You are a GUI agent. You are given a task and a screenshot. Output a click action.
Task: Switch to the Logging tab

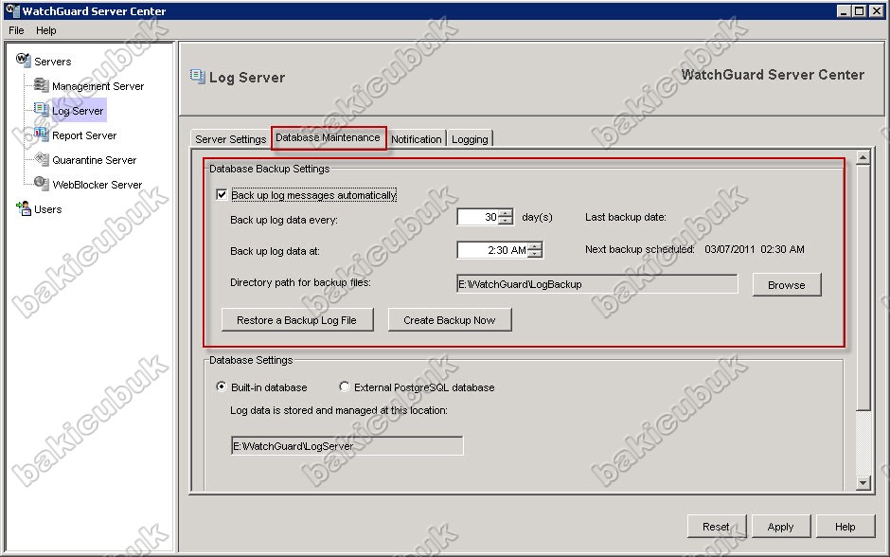(470, 139)
